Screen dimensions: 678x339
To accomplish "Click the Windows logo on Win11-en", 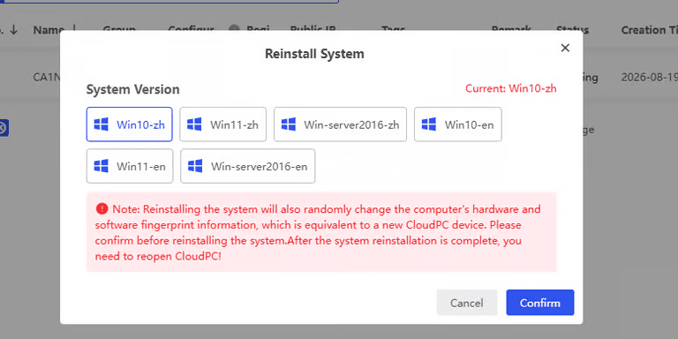I will coord(102,166).
